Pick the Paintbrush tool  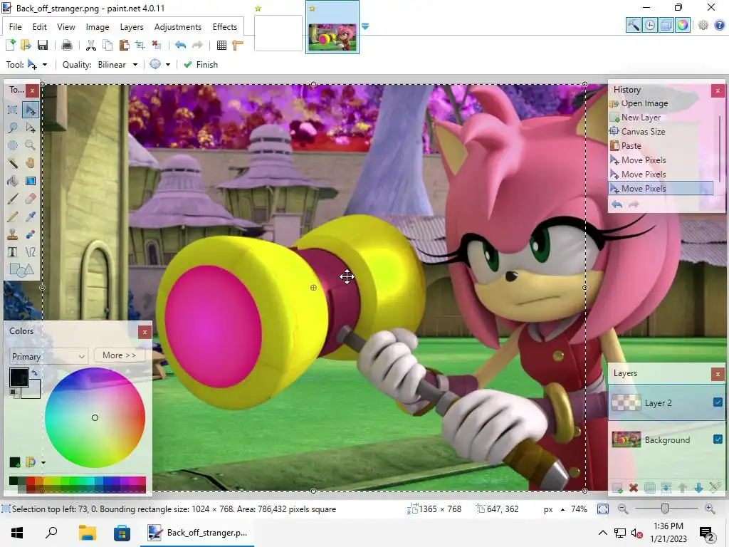[13, 199]
